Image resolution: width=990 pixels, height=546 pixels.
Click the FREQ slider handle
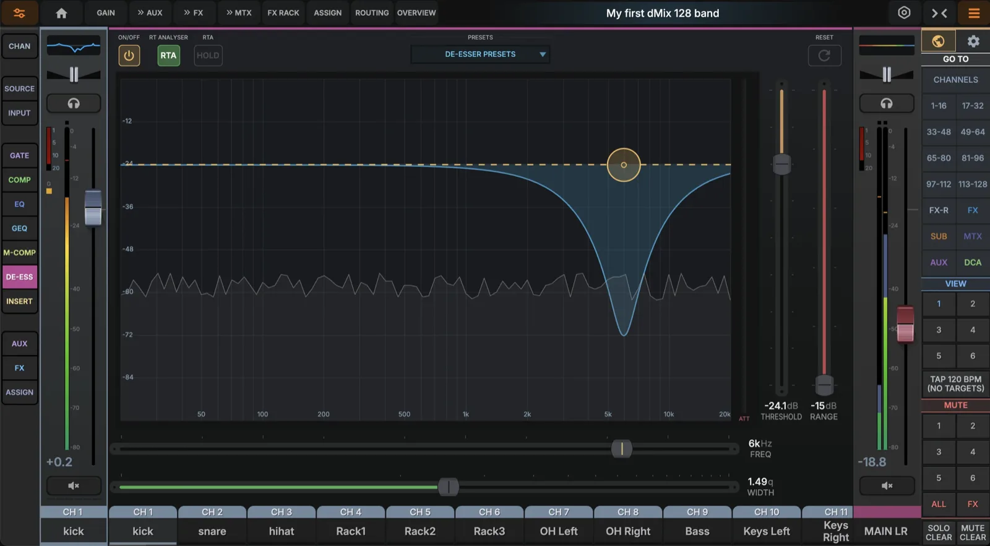(x=622, y=449)
